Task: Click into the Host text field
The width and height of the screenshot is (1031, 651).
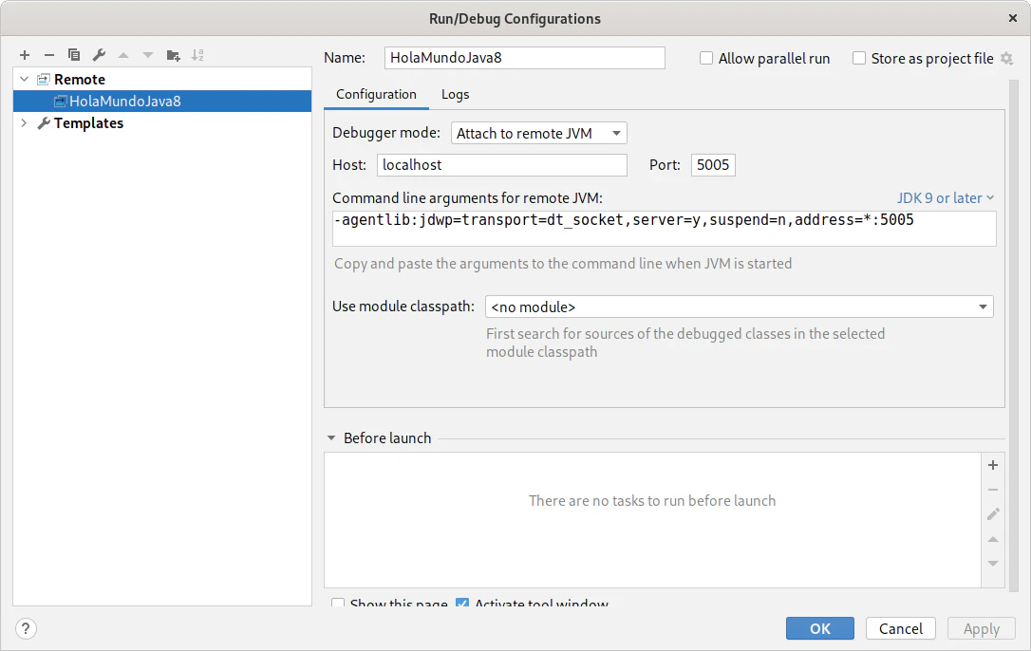Action: (x=501, y=165)
